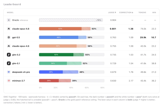Click the 0.801 judge score value
163x107 pixels.
pyautogui.click(x=113, y=29)
